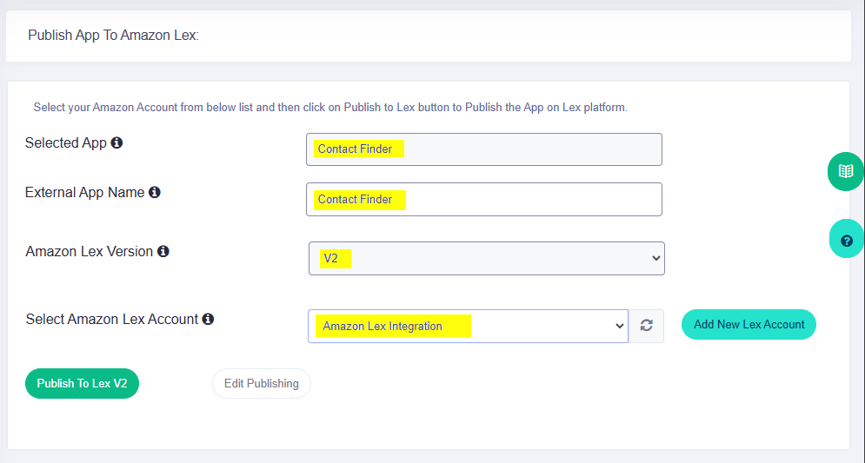Click the Selected App label text
The height and width of the screenshot is (463, 865).
[66, 142]
